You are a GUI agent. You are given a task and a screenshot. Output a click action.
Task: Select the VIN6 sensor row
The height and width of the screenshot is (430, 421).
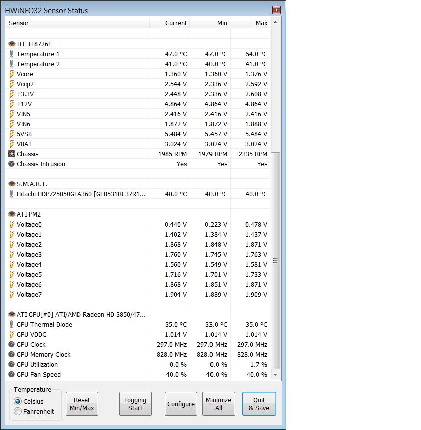tap(138, 124)
